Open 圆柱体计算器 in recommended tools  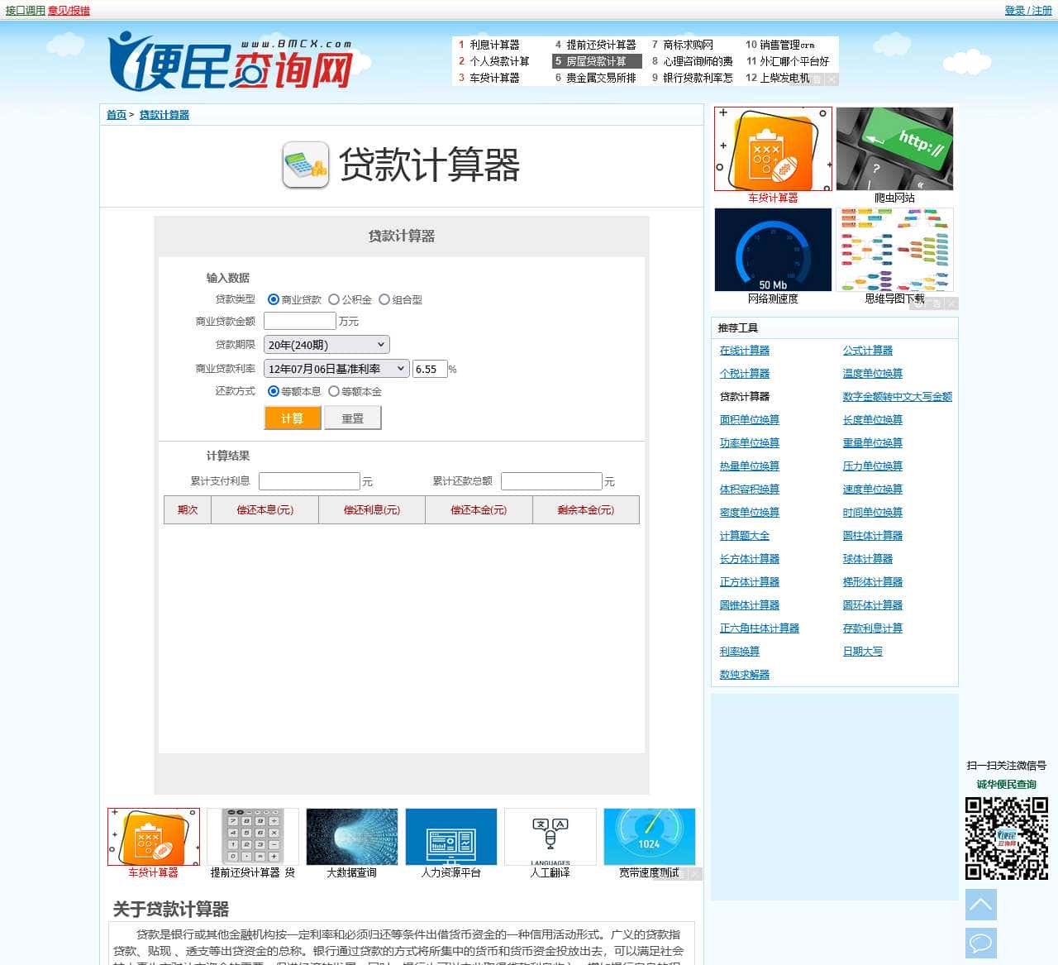[x=873, y=536]
